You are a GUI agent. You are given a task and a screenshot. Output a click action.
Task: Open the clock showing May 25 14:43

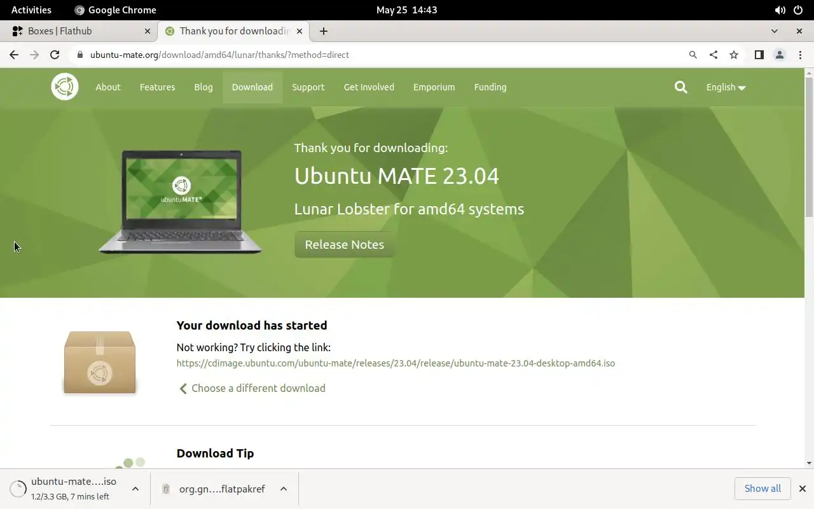[407, 10]
